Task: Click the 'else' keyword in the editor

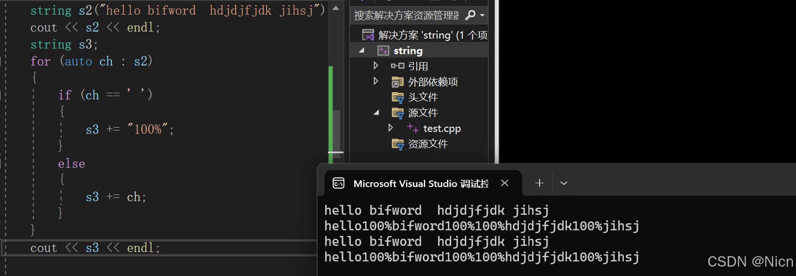Action: [x=72, y=163]
